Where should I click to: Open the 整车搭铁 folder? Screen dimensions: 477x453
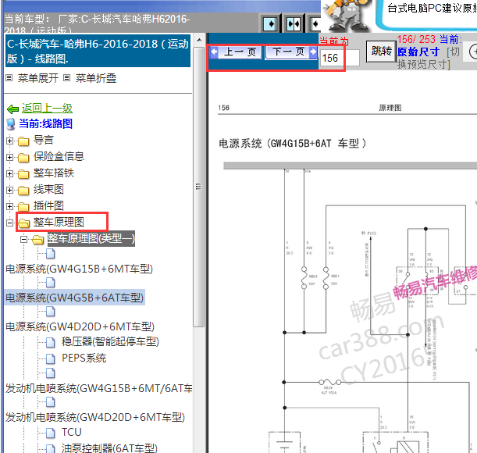(x=54, y=173)
